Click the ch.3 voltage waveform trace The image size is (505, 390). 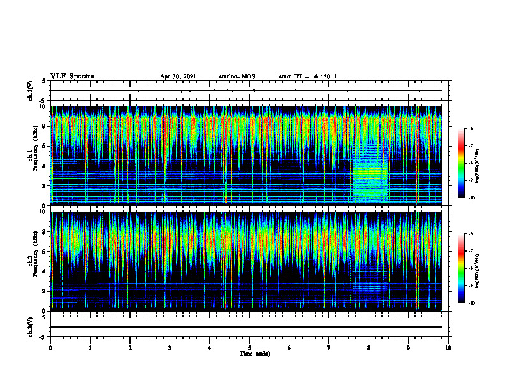pos(245,327)
